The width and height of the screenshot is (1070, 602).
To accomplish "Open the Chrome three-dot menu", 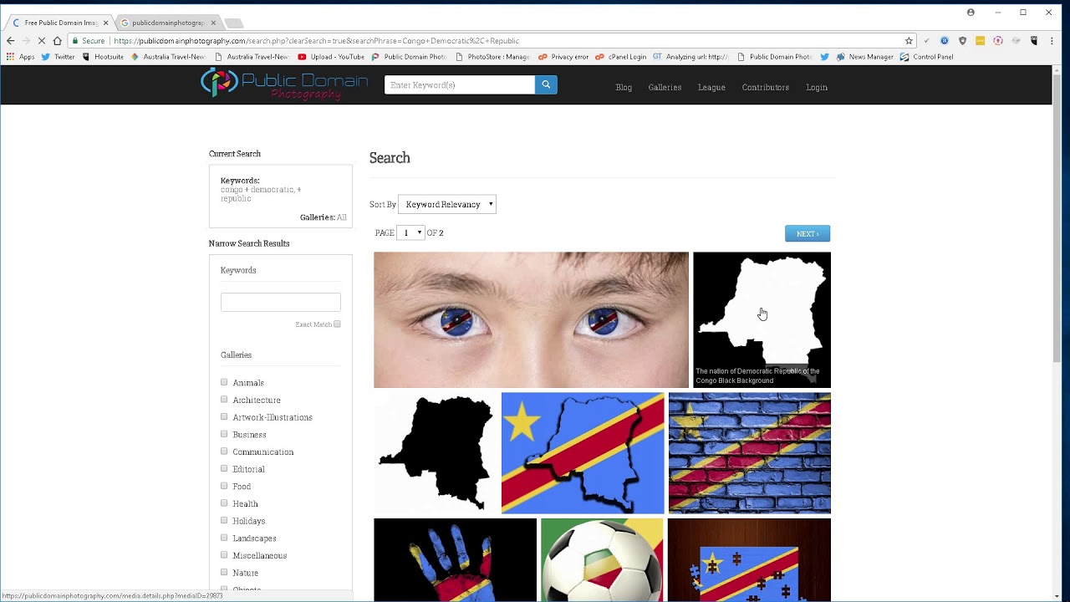I will 1052,40.
